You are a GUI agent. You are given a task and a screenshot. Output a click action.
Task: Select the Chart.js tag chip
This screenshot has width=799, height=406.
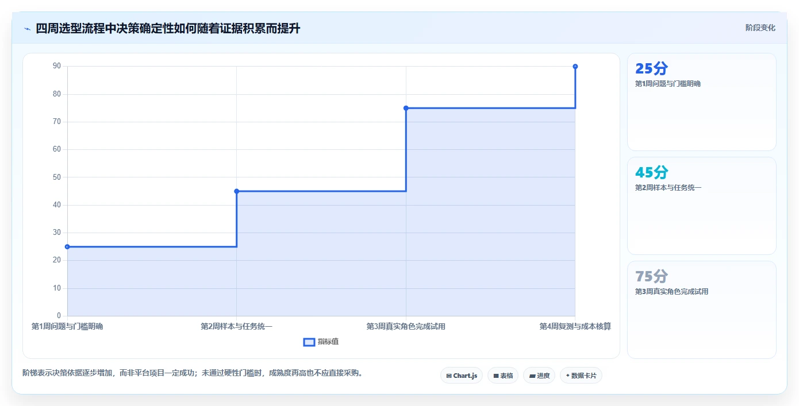[x=462, y=376]
